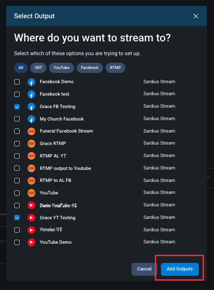Click the YouTube icon beside Grace YT Testing

tap(31, 217)
